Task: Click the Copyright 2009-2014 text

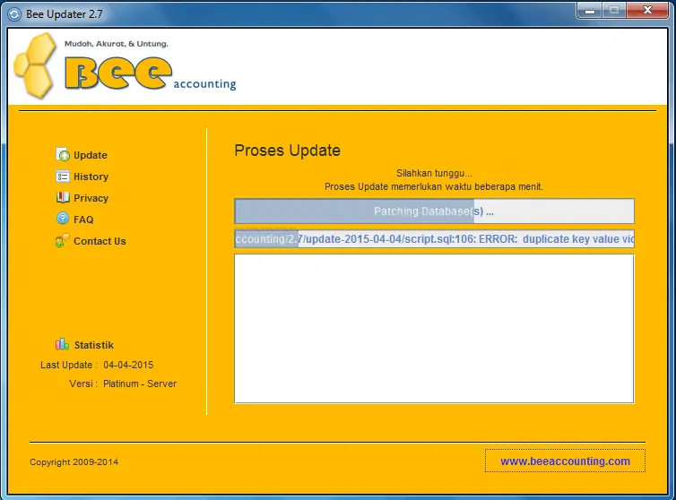Action: pyautogui.click(x=74, y=462)
